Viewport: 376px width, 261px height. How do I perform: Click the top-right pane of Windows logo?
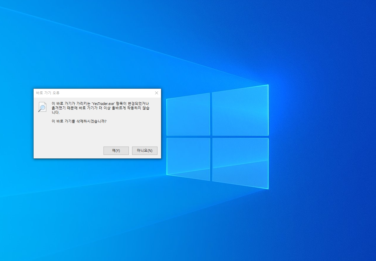click(240, 111)
